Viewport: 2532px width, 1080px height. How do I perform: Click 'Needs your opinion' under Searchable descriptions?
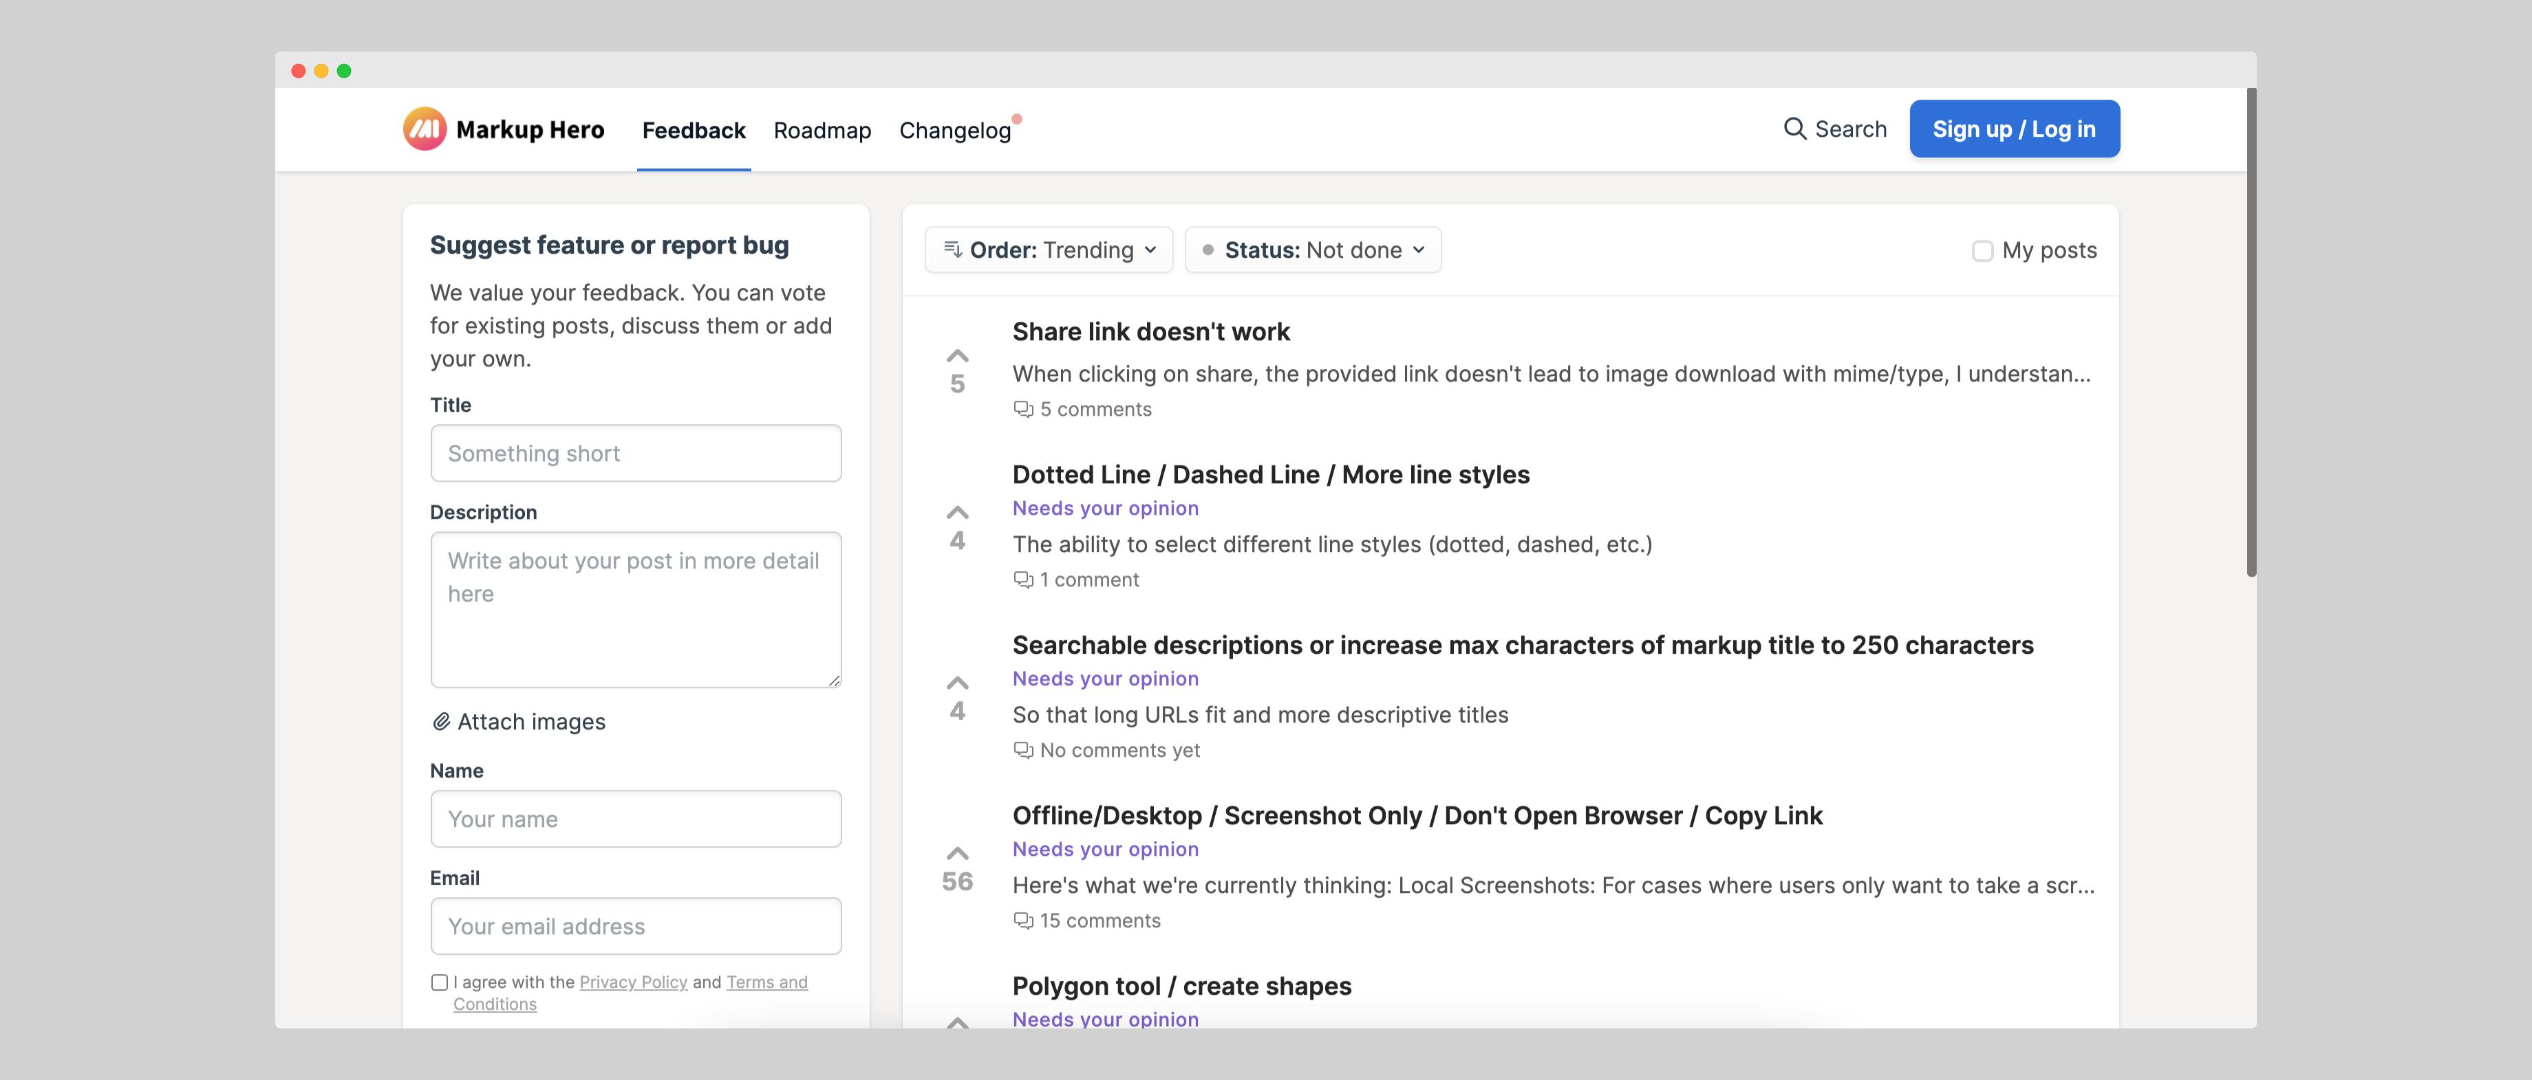click(1106, 679)
